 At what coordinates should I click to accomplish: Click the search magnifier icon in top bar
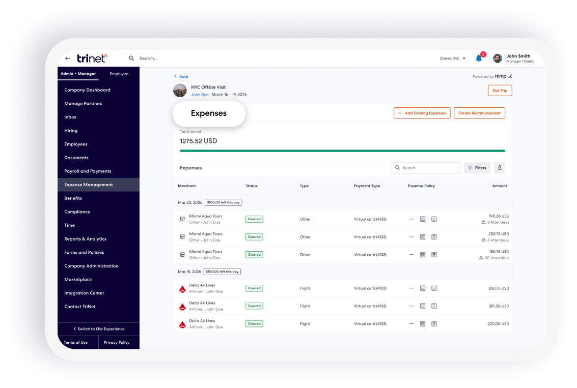click(x=131, y=58)
